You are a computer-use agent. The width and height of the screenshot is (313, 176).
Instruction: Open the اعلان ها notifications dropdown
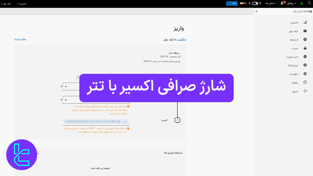pyautogui.click(x=271, y=3)
